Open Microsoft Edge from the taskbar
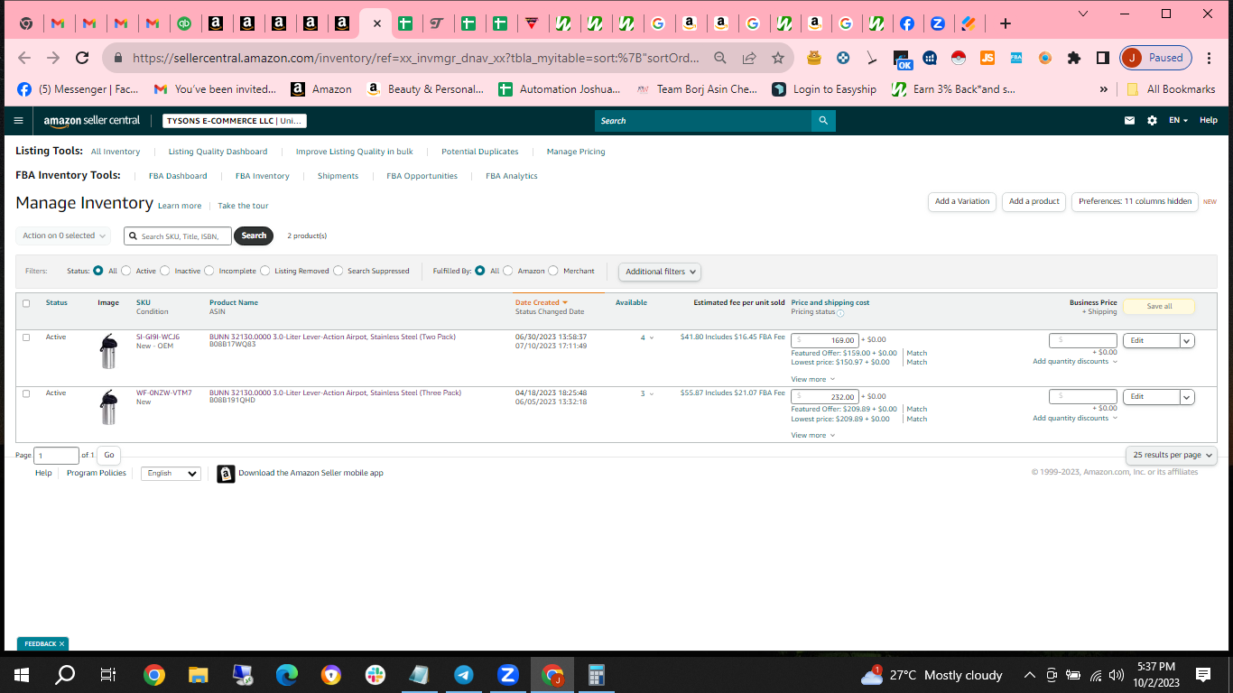1233x693 pixels. point(287,675)
